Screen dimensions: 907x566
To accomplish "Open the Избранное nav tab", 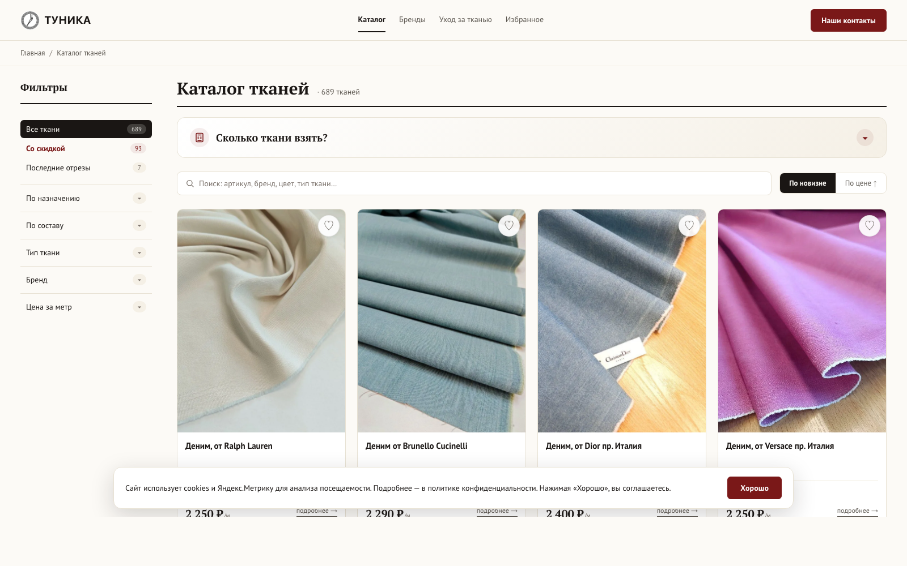I will 524,20.
